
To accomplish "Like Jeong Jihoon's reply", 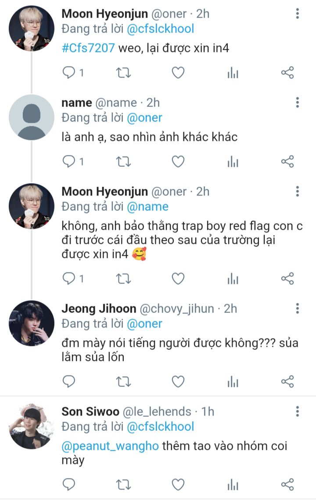I will point(178,382).
